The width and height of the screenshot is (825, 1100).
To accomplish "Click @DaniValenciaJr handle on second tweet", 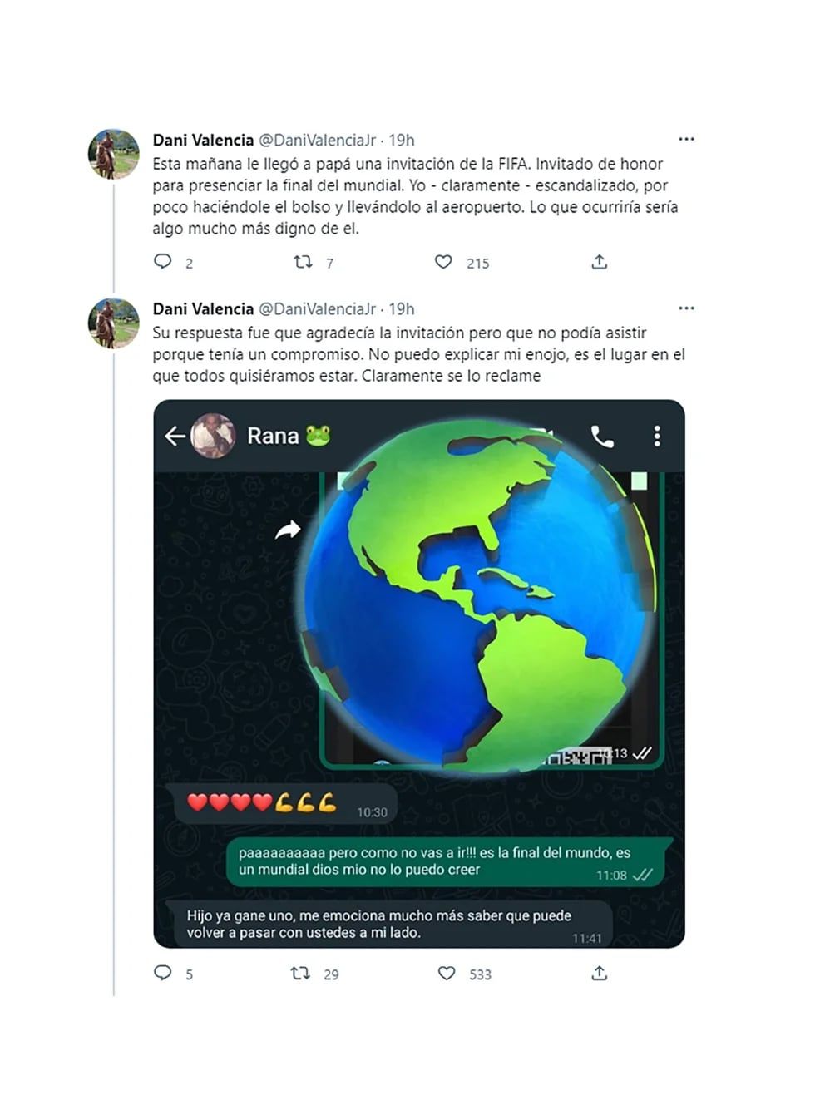I will pos(318,308).
